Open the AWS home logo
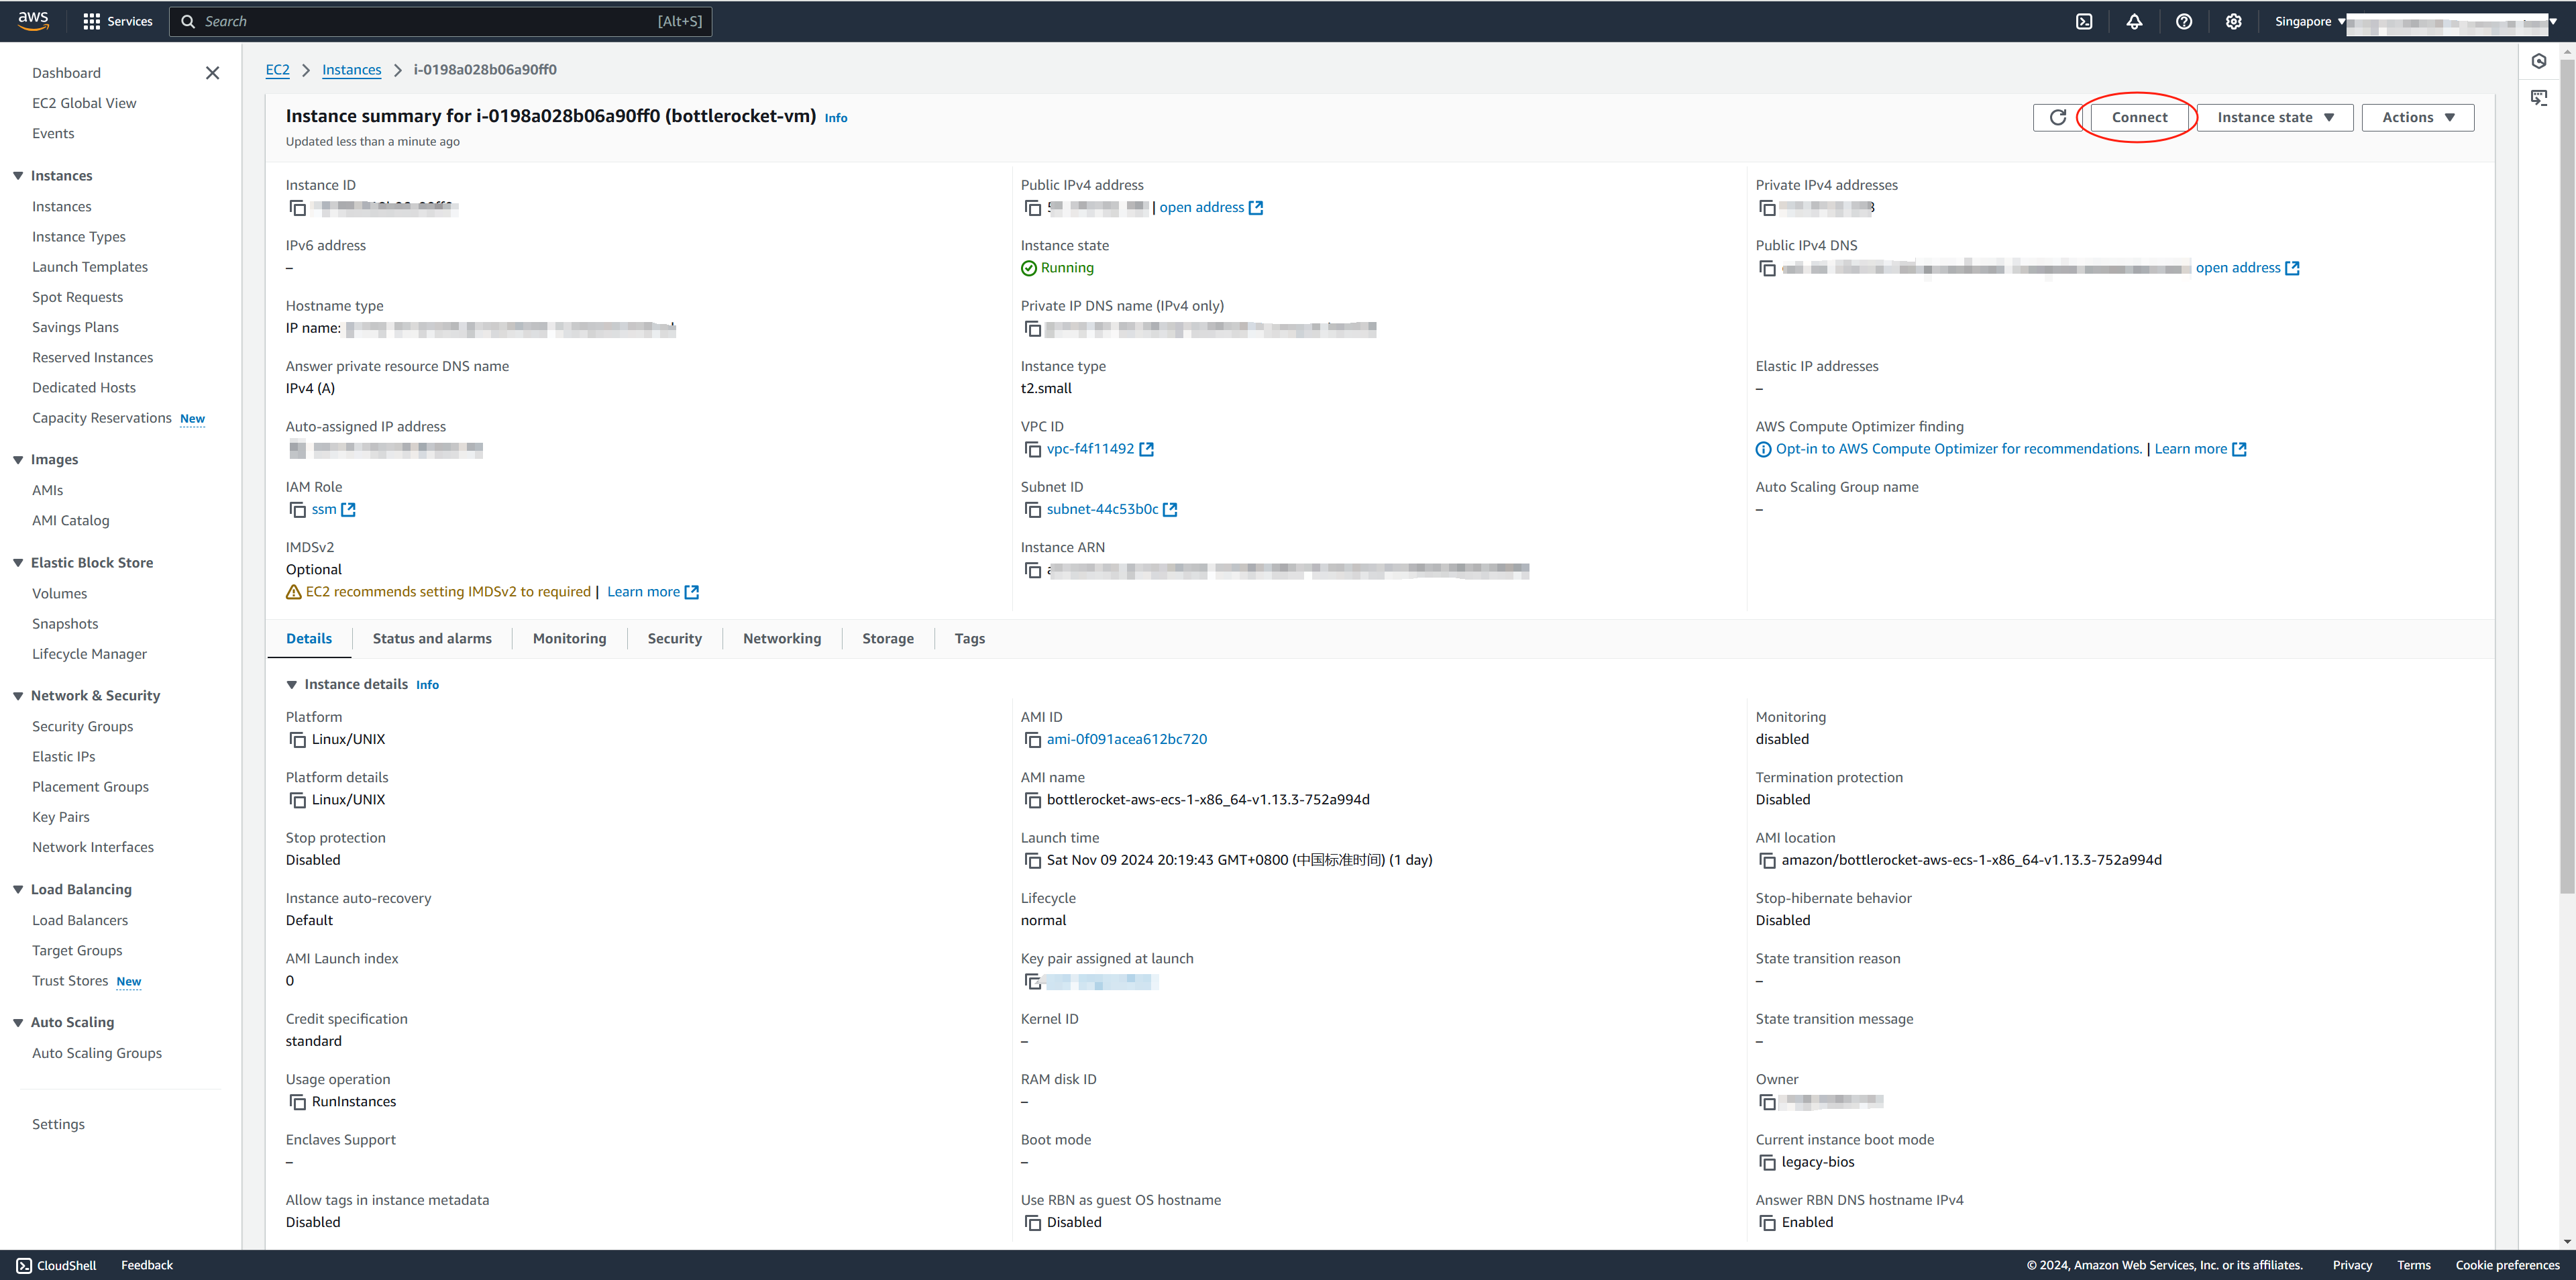Viewport: 2576px width, 1280px height. 33,20
